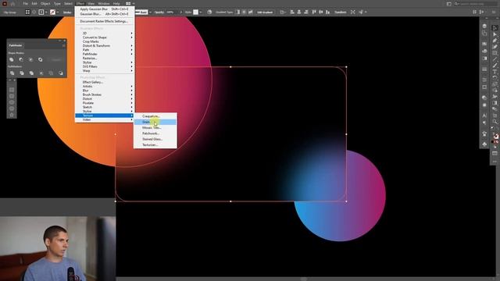Click the Minus Front icon in Pathfinder
500x281 pixels.
click(x=21, y=59)
